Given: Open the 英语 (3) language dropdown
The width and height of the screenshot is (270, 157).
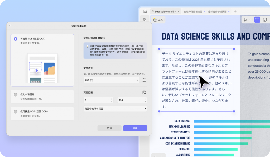Looking at the screenshot, I should 112,80.
